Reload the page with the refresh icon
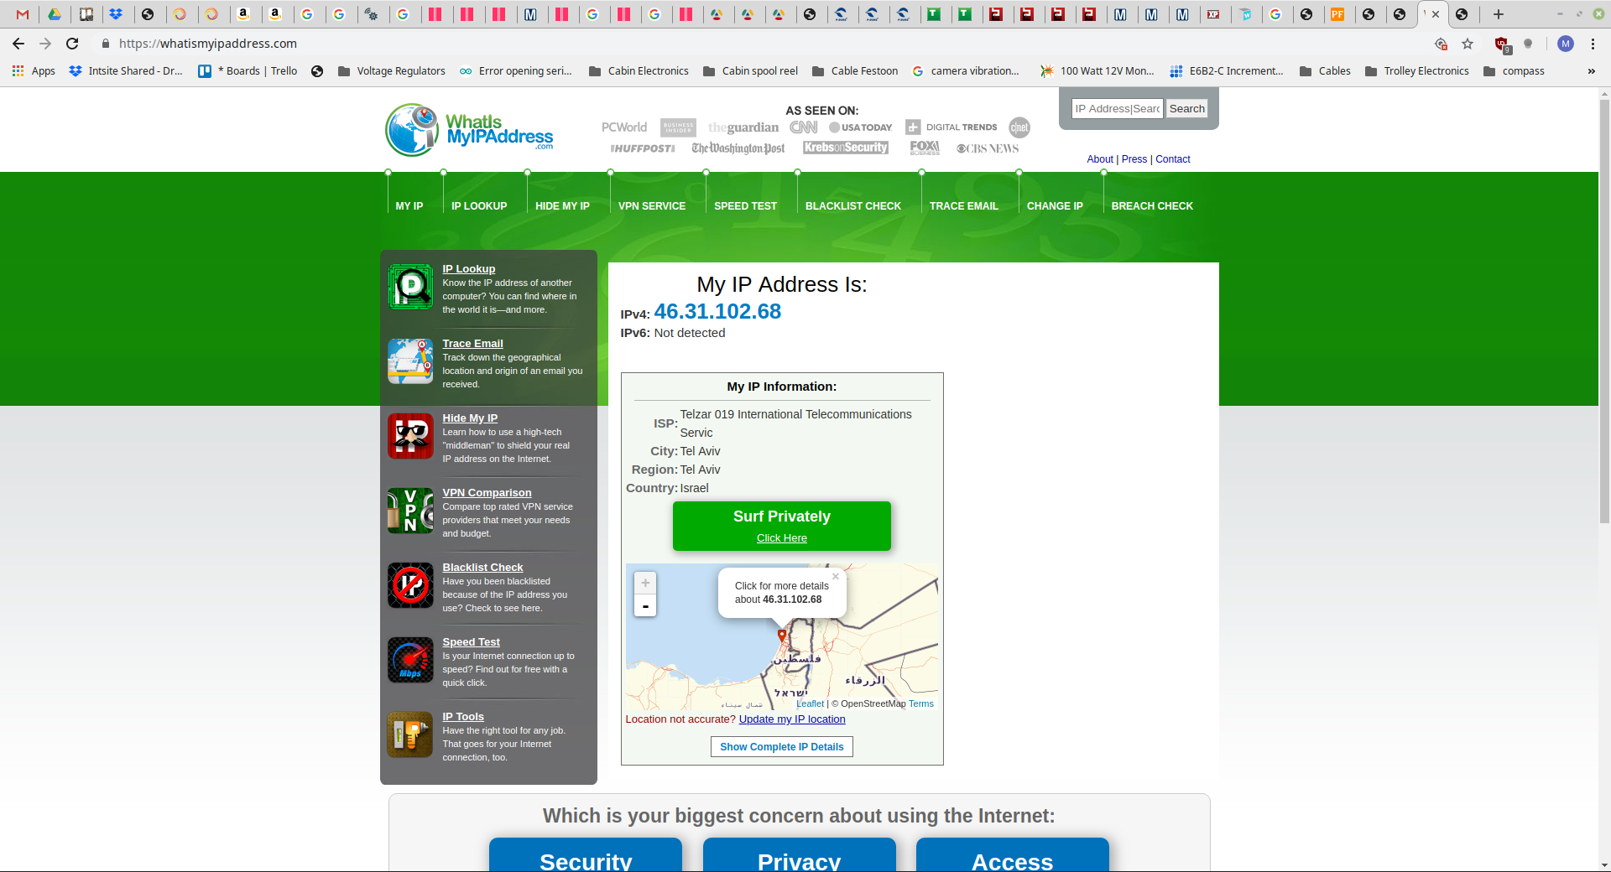This screenshot has width=1611, height=872. point(72,44)
